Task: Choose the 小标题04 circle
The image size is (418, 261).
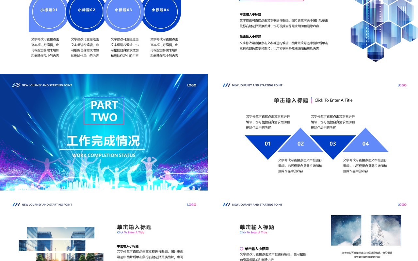Action: (x=160, y=12)
